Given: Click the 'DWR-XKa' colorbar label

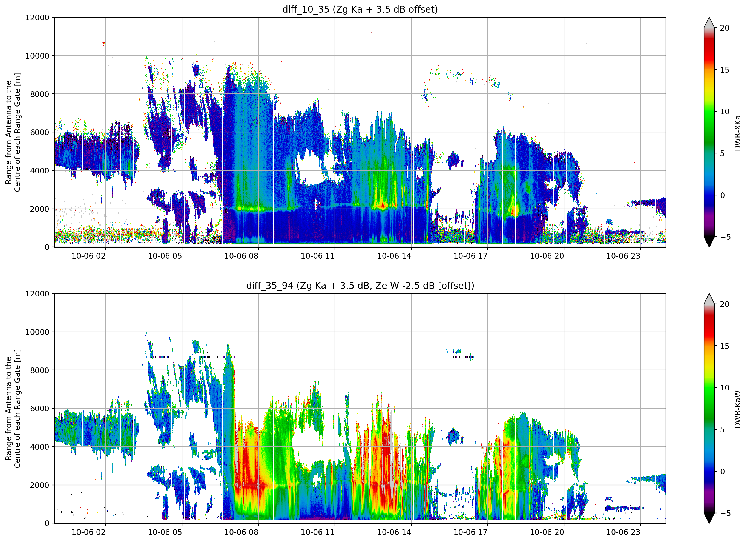Looking at the screenshot, I should (738, 133).
